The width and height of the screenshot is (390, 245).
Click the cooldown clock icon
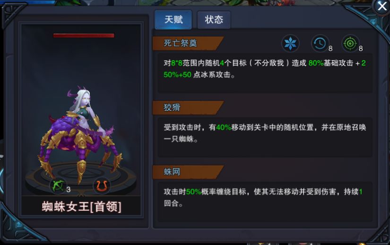[x=320, y=43]
